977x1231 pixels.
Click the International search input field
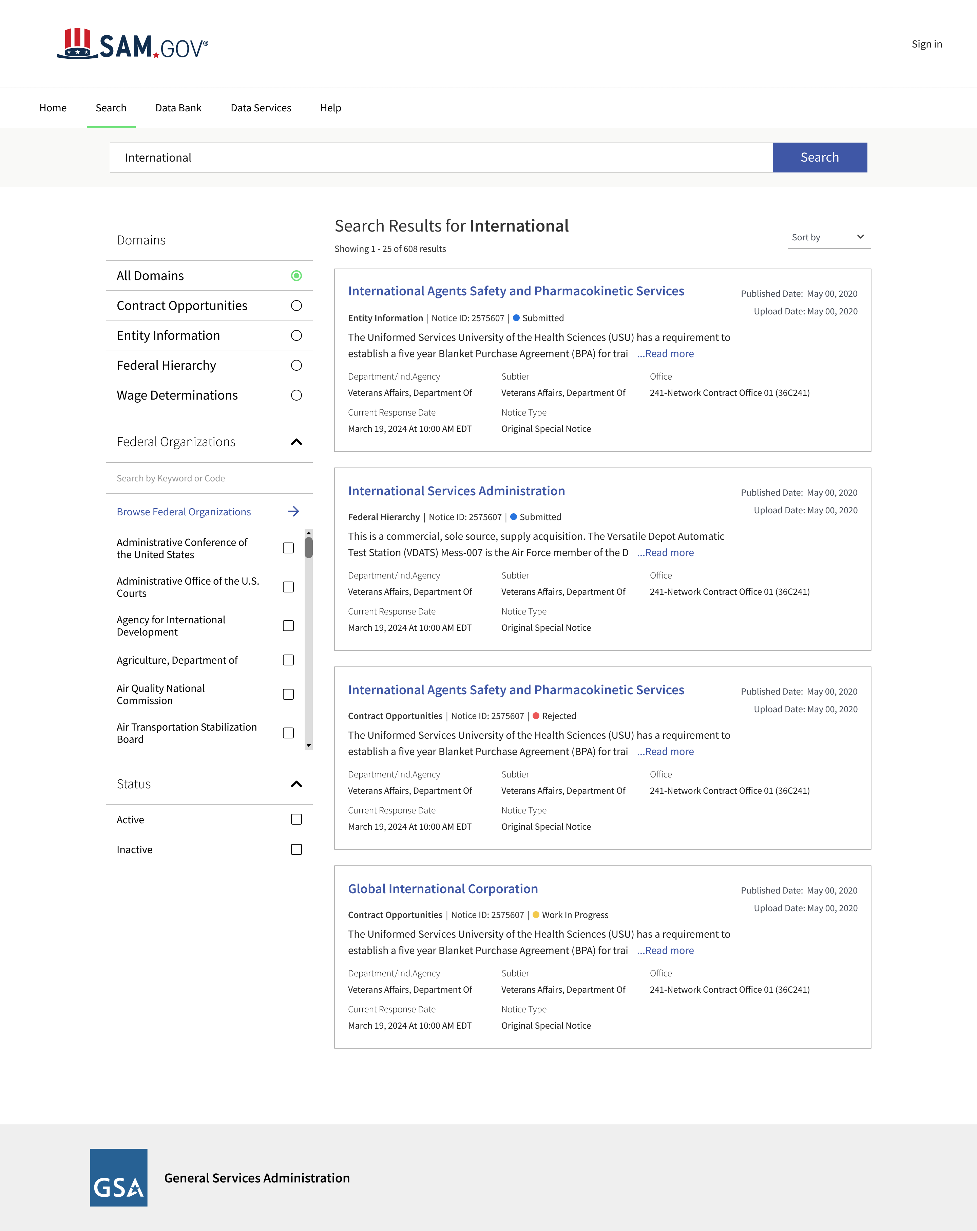[x=441, y=158]
